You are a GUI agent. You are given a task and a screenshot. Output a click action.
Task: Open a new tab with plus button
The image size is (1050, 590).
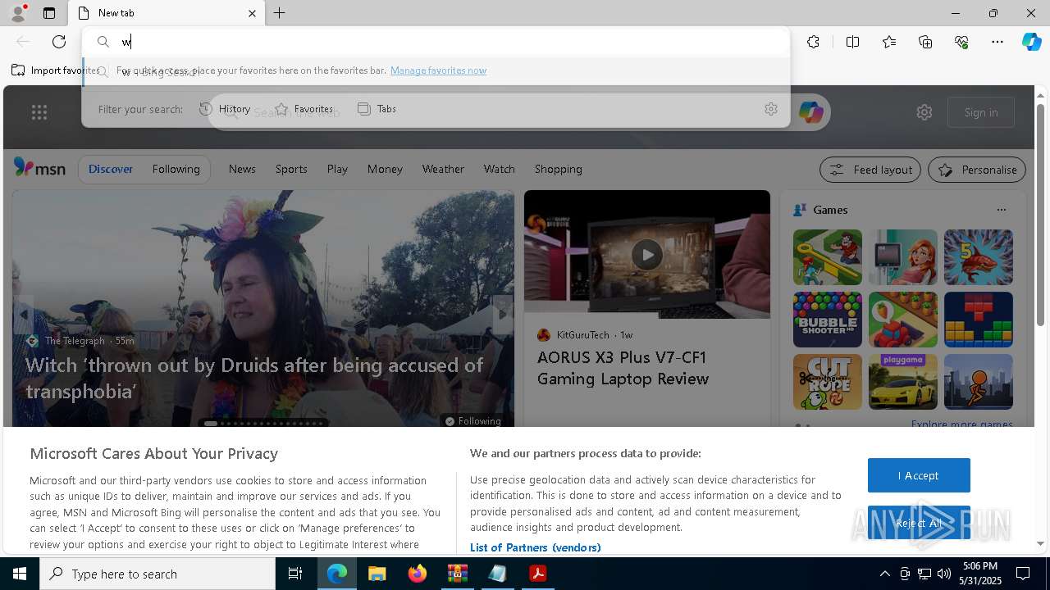pyautogui.click(x=280, y=13)
